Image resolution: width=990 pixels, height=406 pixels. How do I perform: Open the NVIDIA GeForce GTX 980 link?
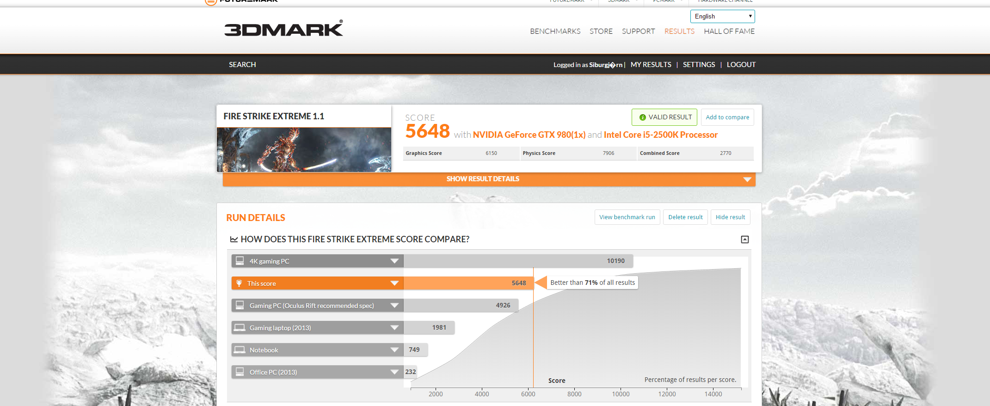pos(529,135)
